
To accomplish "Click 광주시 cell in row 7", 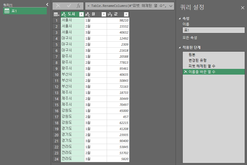I will click(73, 57).
